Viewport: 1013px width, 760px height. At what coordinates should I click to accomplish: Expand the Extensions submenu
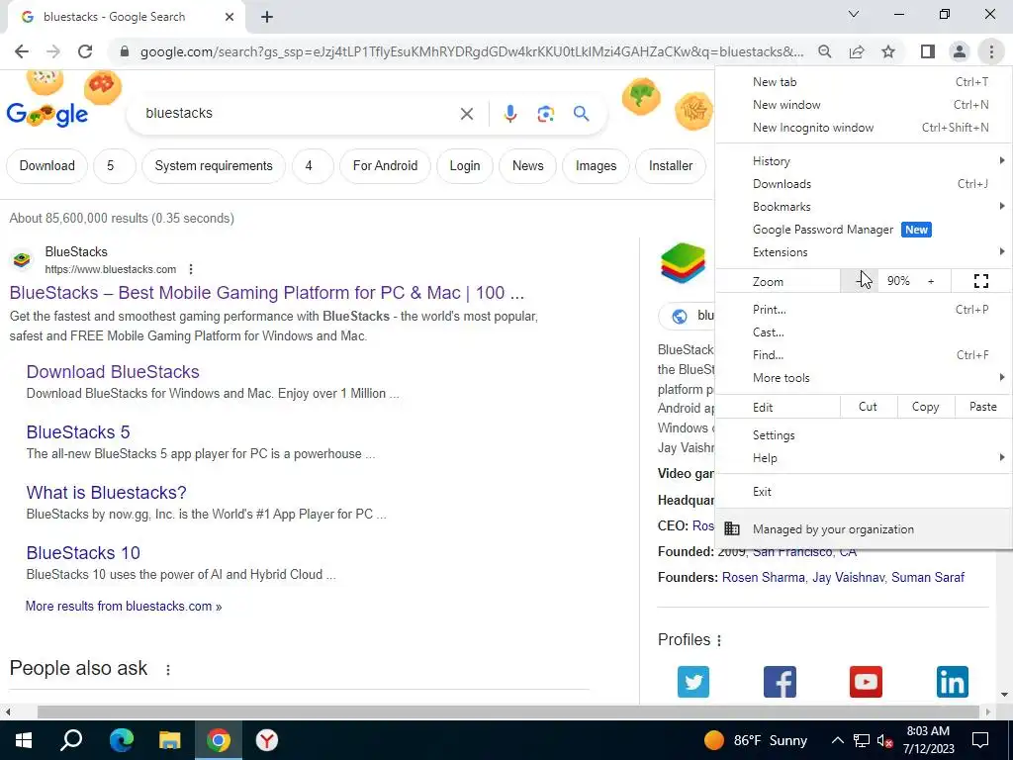pyautogui.click(x=864, y=252)
